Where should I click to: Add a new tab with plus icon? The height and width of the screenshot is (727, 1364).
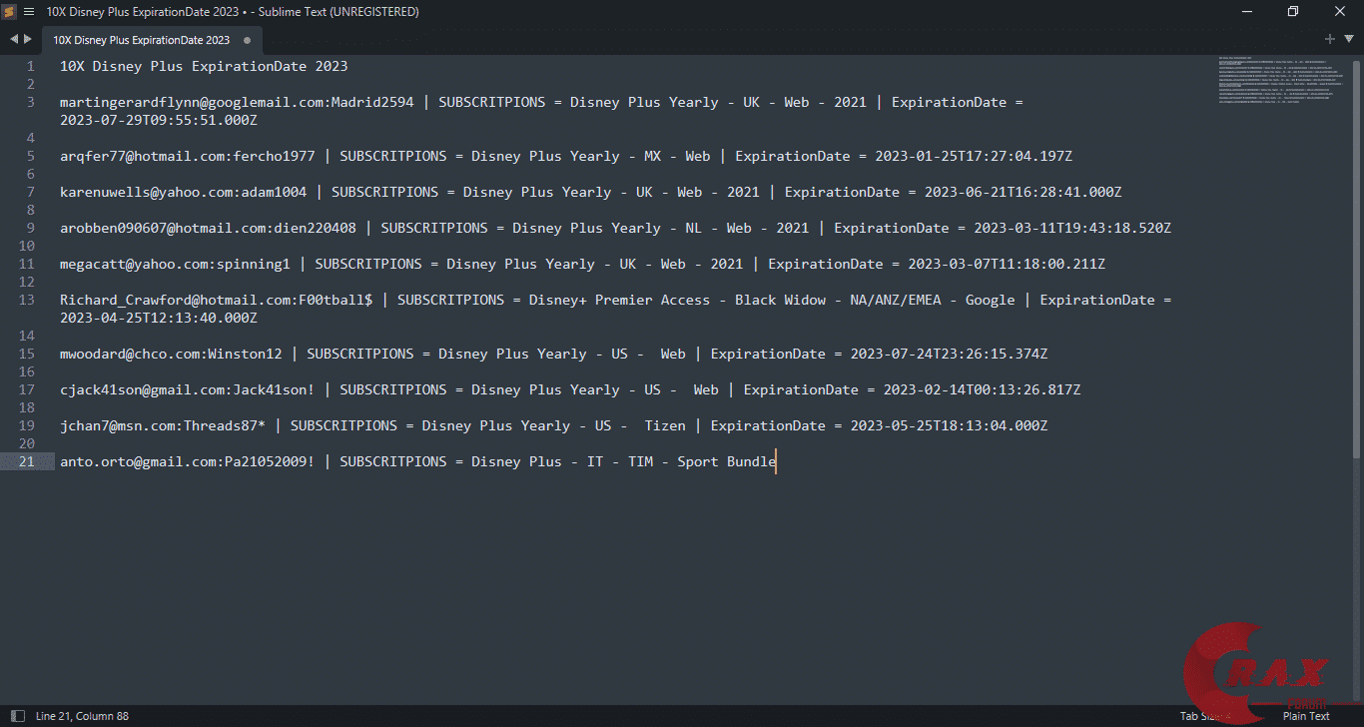[1330, 39]
